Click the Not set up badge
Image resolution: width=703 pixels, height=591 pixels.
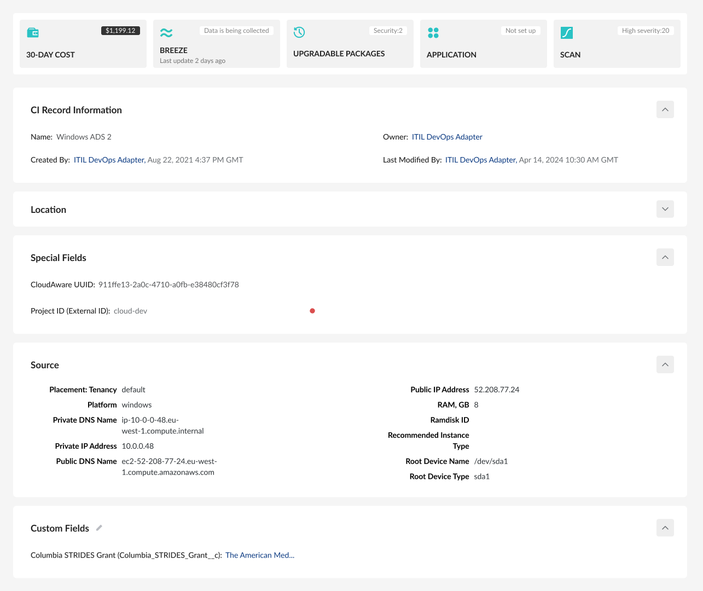click(520, 31)
